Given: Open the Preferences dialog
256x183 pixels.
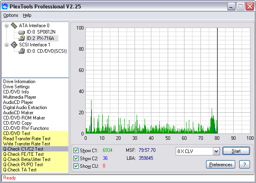Looking at the screenshot, I should (x=220, y=165).
